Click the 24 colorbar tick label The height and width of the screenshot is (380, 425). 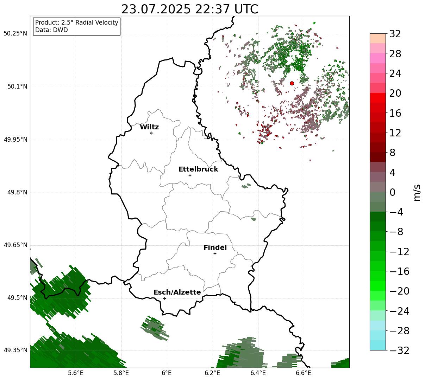[x=395, y=74]
